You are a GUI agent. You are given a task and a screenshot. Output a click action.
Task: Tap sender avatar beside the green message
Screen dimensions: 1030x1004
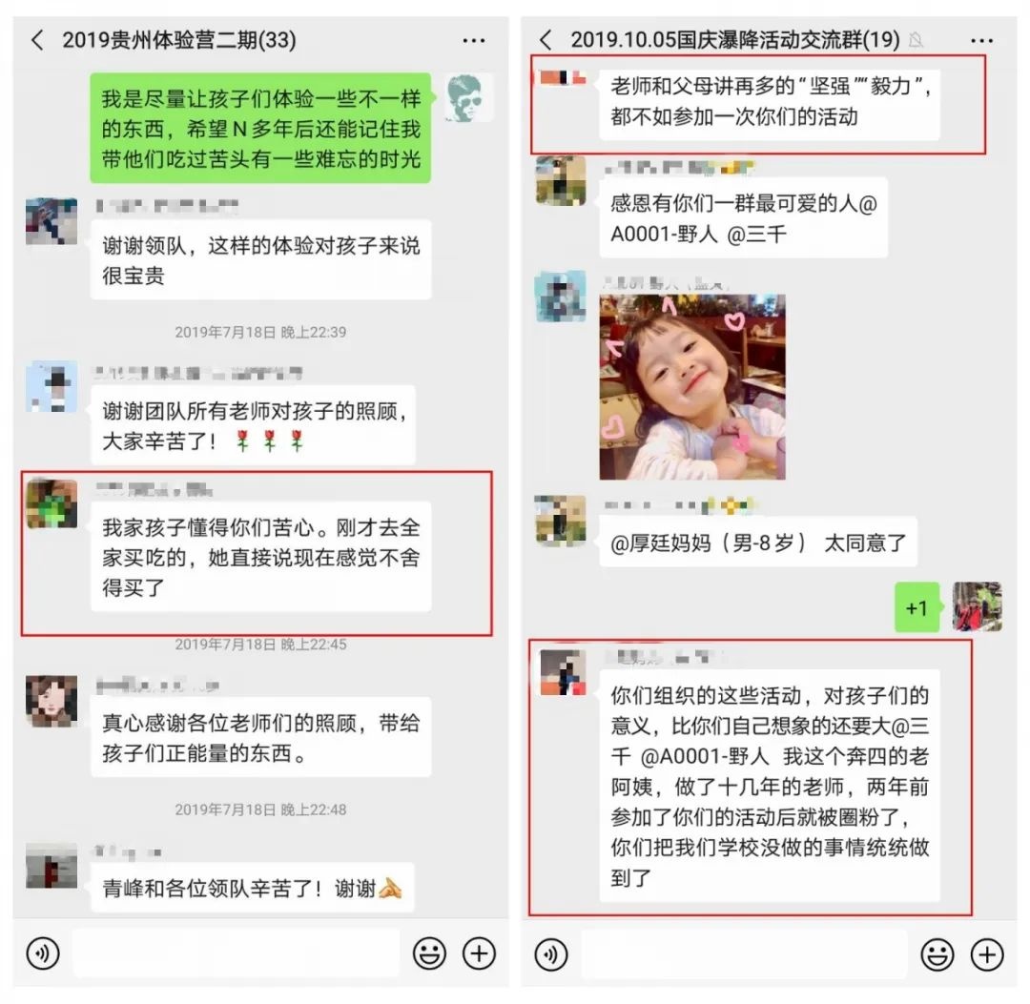click(469, 98)
